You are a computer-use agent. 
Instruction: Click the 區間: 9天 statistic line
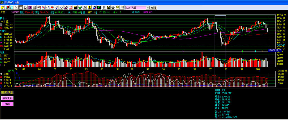[220, 90]
